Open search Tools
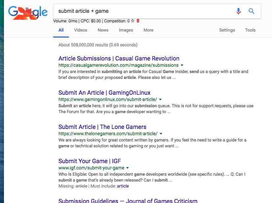This screenshot has height=203, width=272. (x=250, y=30)
